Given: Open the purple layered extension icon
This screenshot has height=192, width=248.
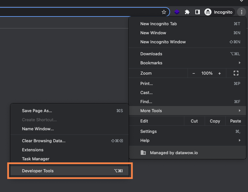Looking at the screenshot, I should point(177,12).
